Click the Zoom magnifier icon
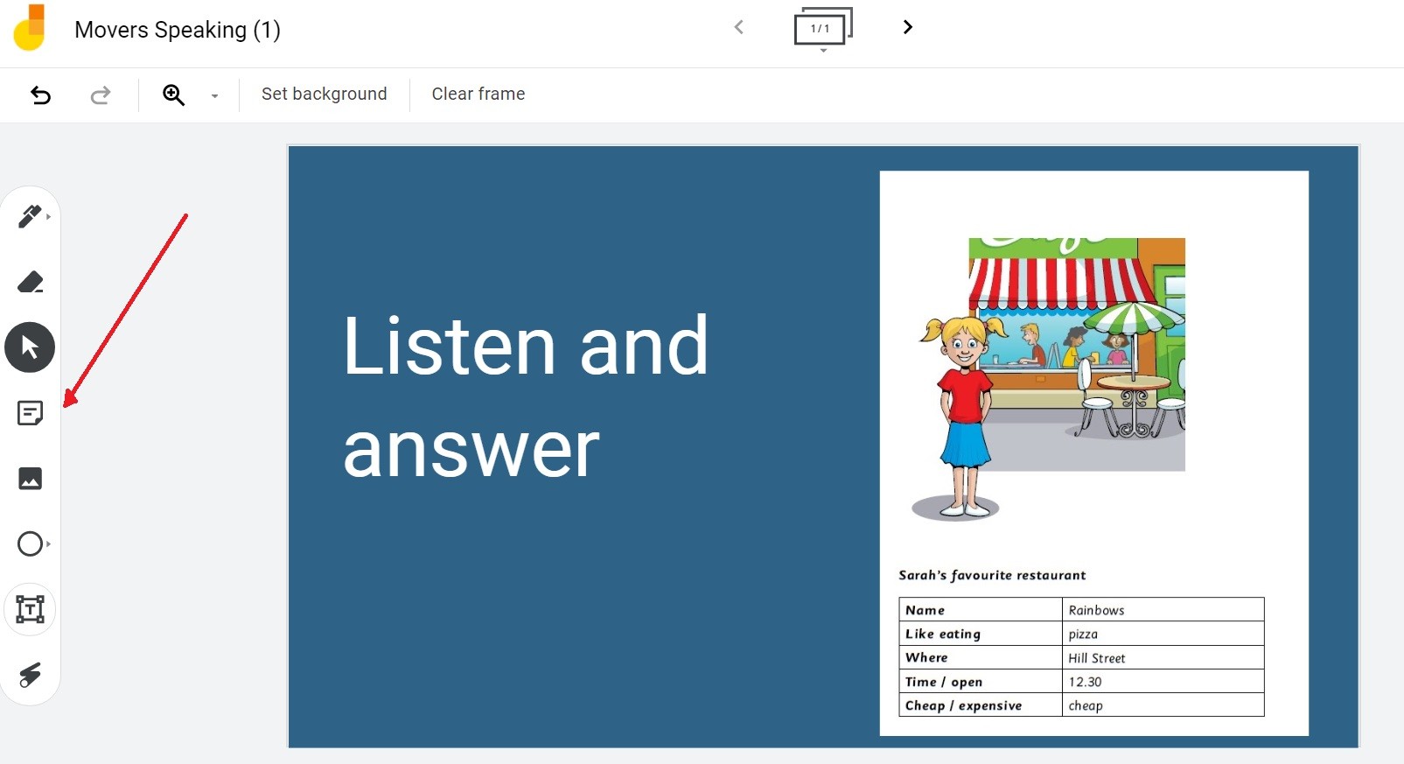This screenshot has width=1404, height=764. click(x=174, y=95)
